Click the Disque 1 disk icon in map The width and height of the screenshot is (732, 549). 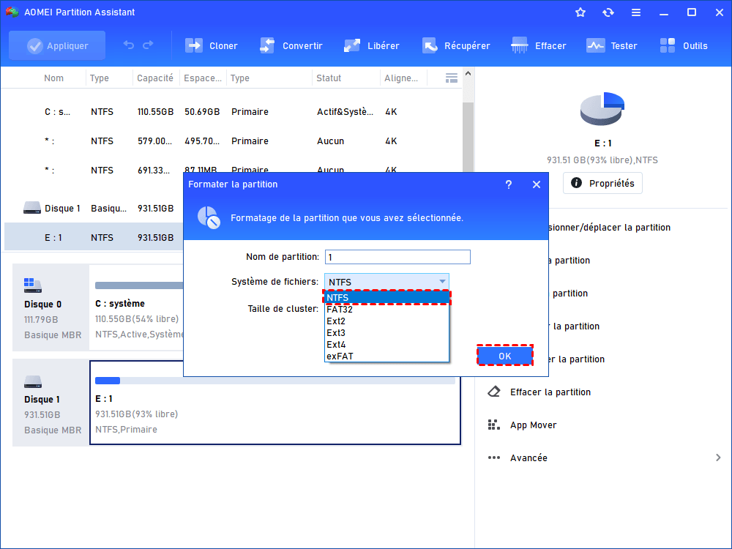pos(33,382)
